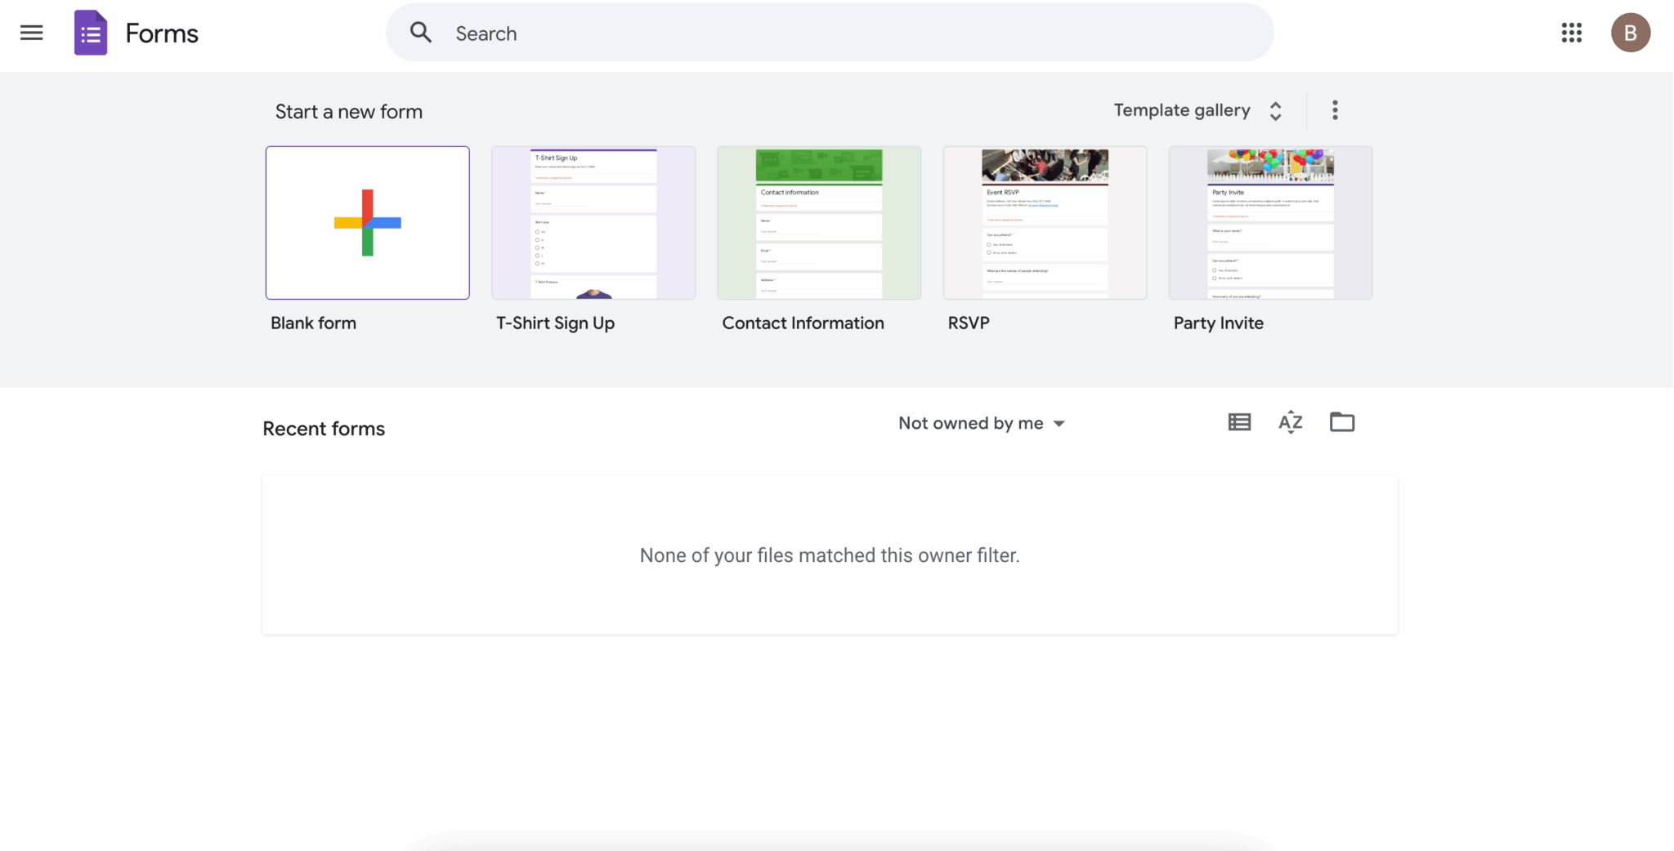The image size is (1674, 851).
Task: Create a new Blank form
Action: pyautogui.click(x=367, y=222)
